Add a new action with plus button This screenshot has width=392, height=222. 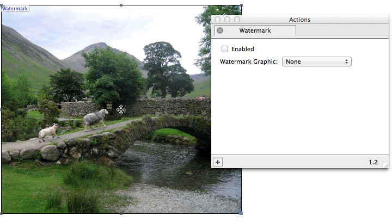point(218,162)
